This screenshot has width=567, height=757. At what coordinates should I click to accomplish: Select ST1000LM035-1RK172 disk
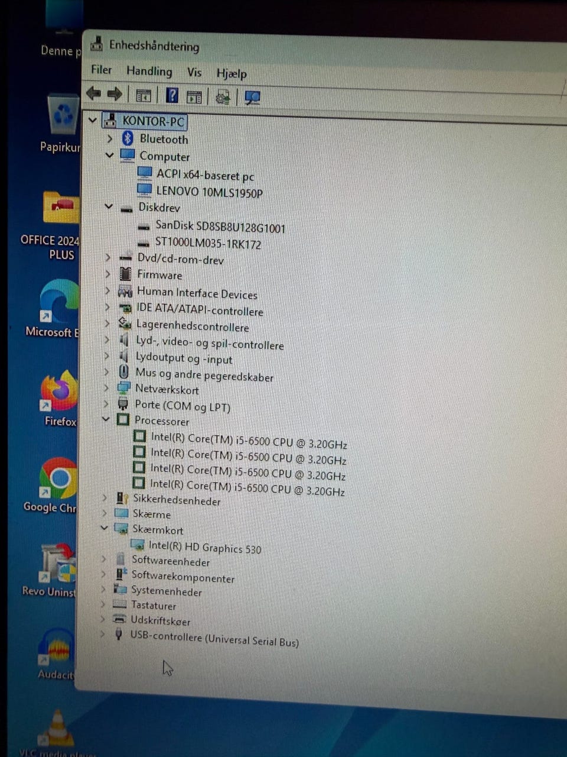[208, 243]
